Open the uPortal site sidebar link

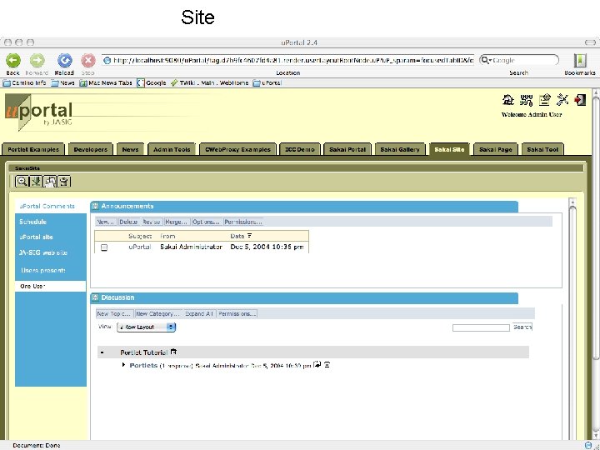(36, 237)
